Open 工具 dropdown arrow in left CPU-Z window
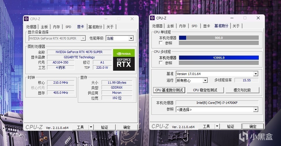The image size is (281, 146). (x=91, y=127)
